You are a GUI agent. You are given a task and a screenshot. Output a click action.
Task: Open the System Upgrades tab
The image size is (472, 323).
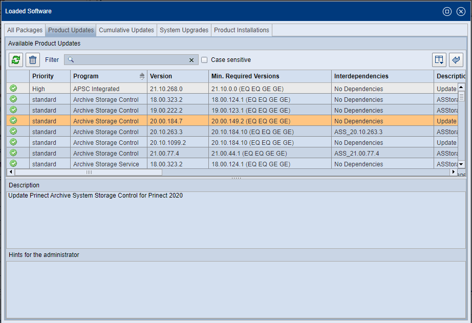(x=184, y=30)
